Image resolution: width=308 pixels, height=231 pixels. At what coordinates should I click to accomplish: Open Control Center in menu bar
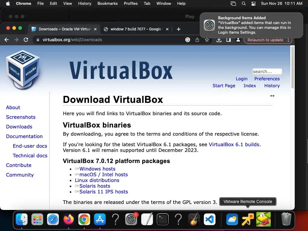click(254, 4)
